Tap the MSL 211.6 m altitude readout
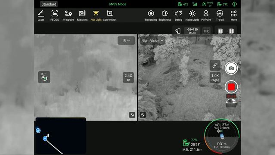 (x=192, y=149)
